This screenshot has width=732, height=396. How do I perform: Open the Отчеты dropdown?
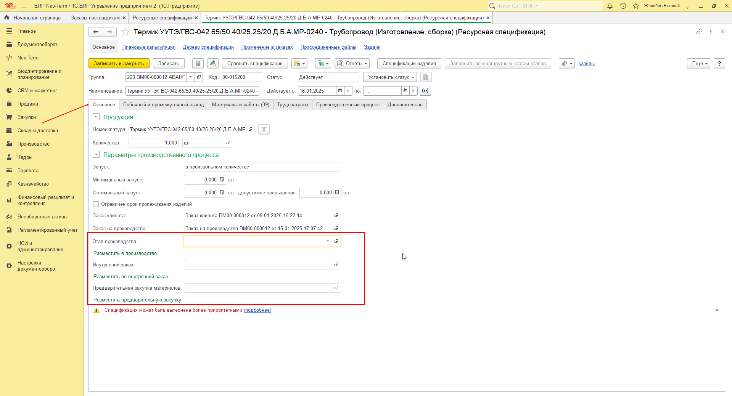pyautogui.click(x=352, y=64)
